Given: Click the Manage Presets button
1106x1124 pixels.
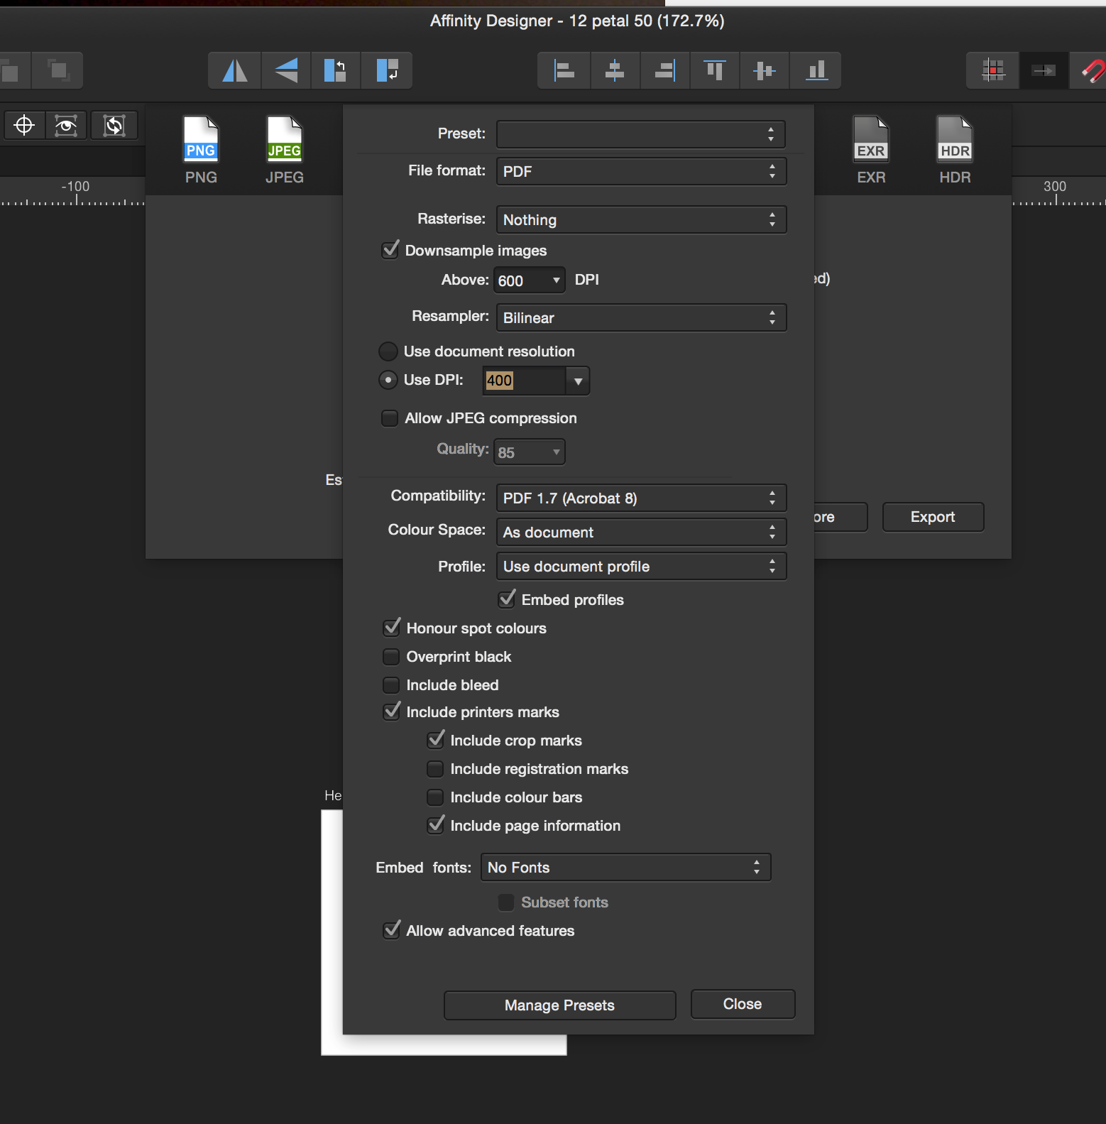Looking at the screenshot, I should 559,1005.
